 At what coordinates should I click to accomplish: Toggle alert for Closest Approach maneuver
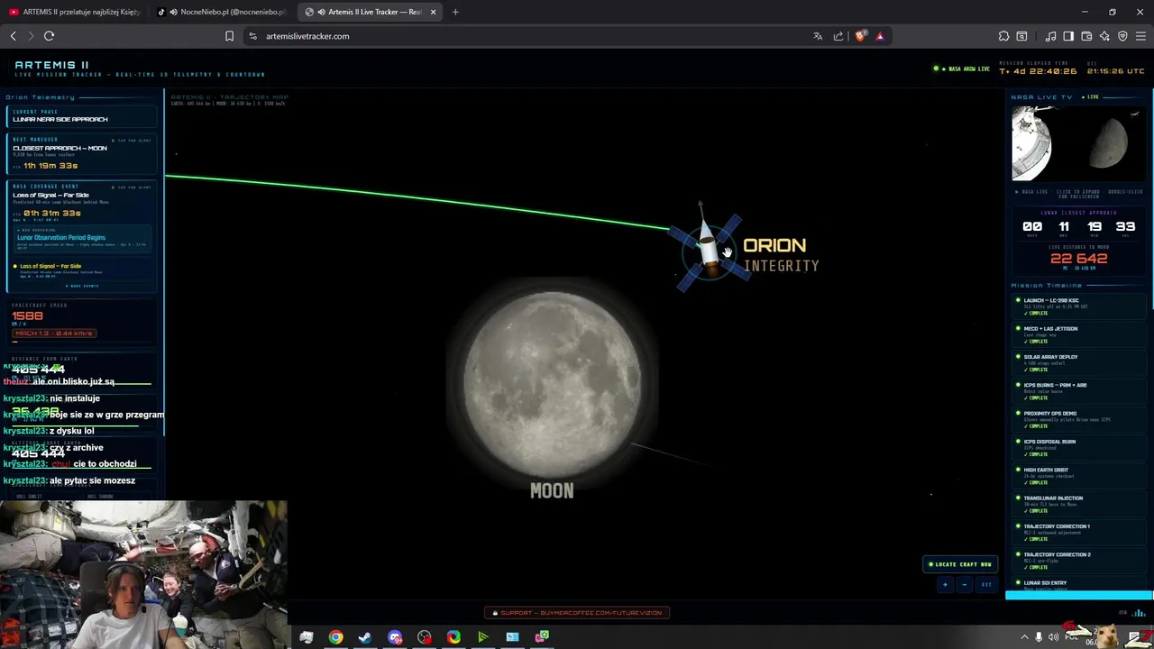click(x=133, y=141)
